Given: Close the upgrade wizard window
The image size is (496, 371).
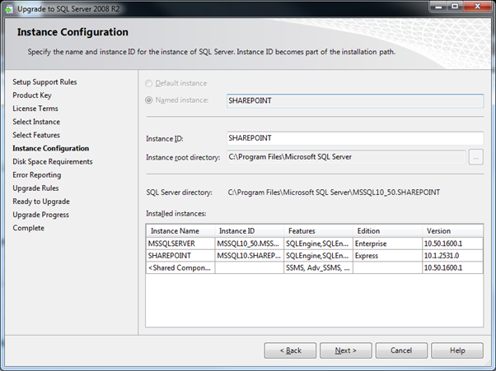Looking at the screenshot, I should click(478, 7).
